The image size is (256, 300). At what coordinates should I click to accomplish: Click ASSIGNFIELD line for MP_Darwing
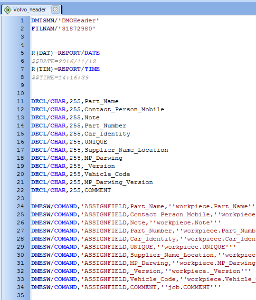pyautogui.click(x=143, y=263)
